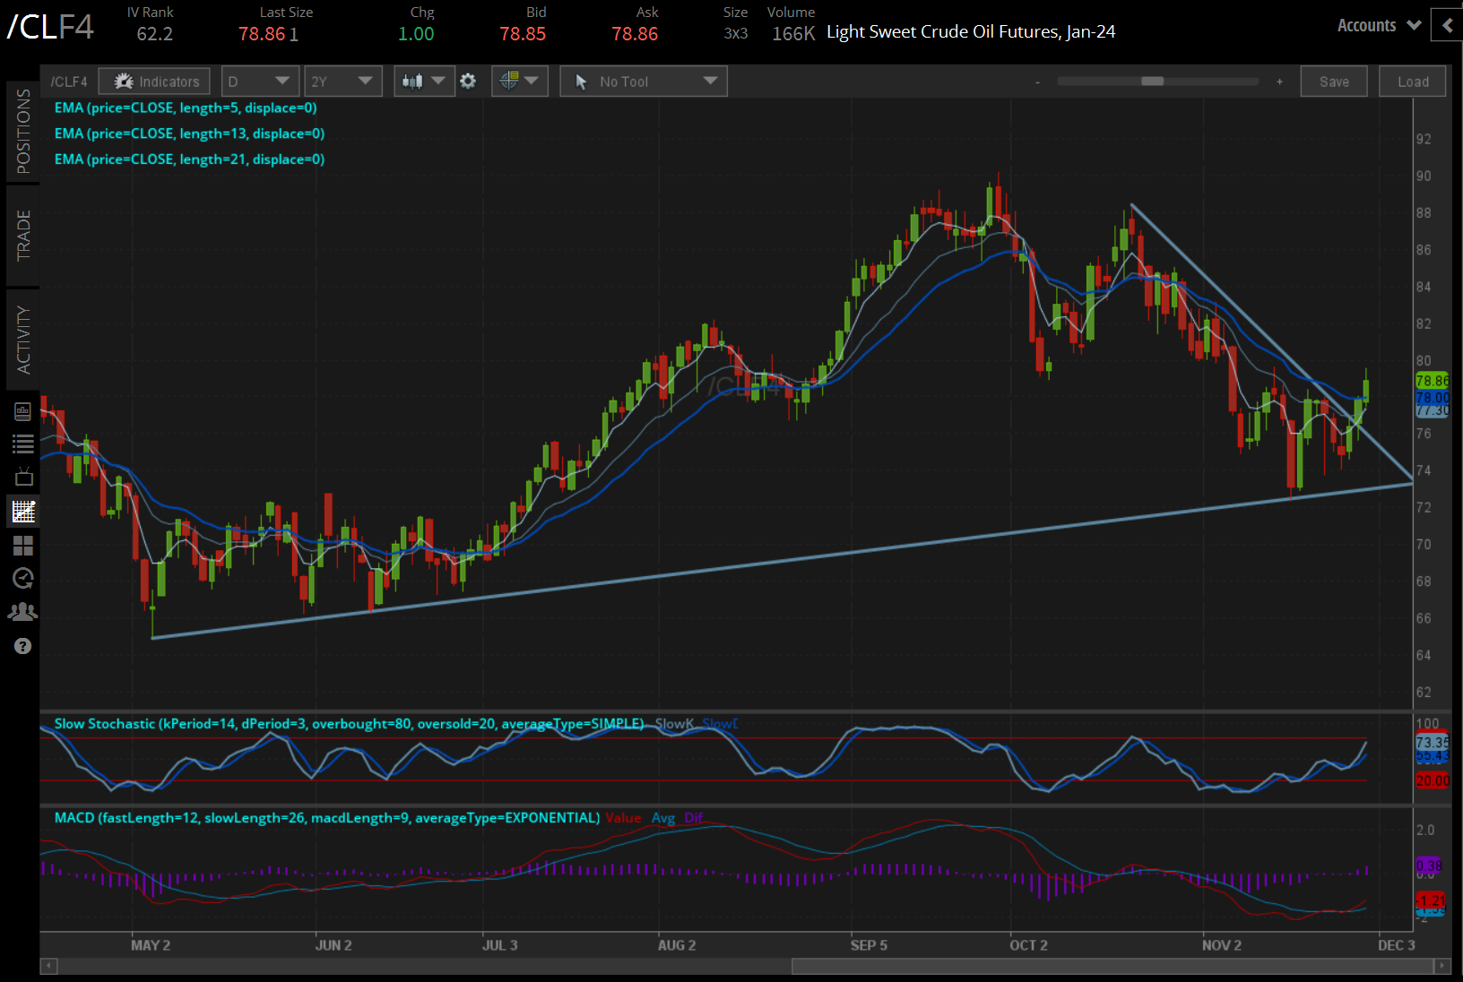
Task: Switch to the POSITIONS side tab
Action: tap(23, 132)
